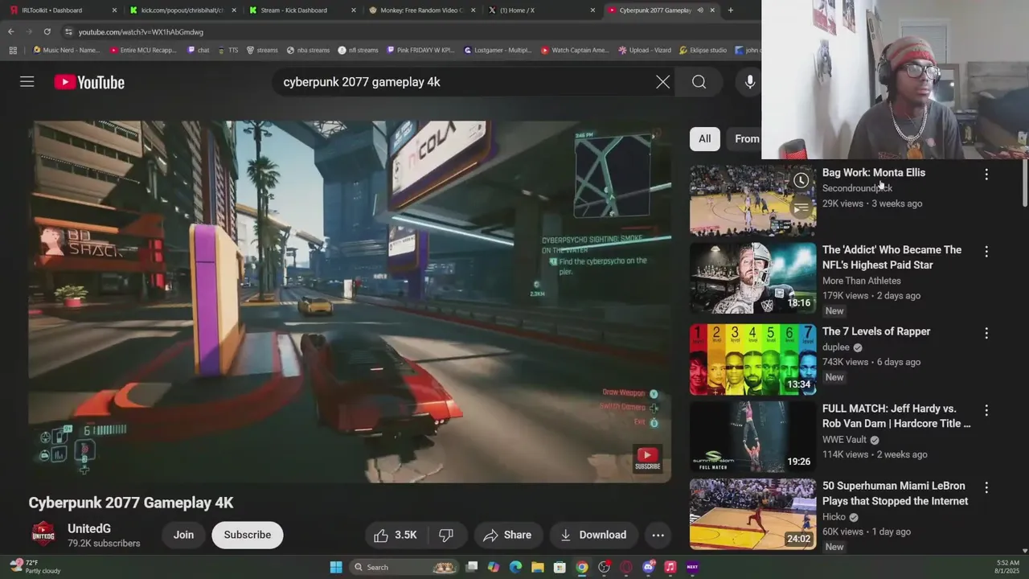Open the browser apps grid in bookmarks bar
Screen dimensions: 1029x579
pyautogui.click(x=12, y=50)
